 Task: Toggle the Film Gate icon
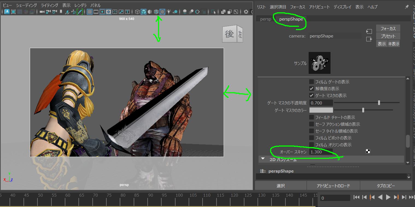(x=96, y=12)
